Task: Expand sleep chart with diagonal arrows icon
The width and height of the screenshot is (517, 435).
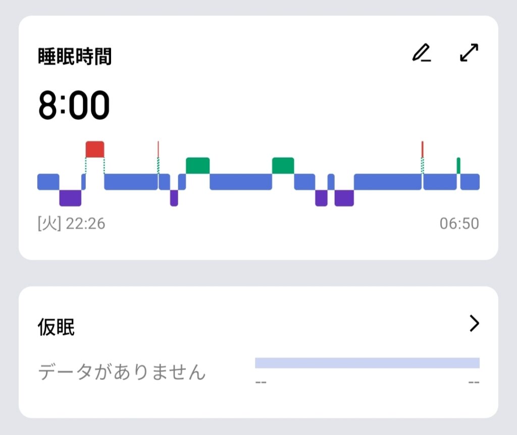Action: [x=469, y=53]
